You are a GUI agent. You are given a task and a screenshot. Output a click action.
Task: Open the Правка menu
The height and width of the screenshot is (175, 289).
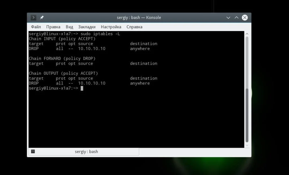point(53,27)
